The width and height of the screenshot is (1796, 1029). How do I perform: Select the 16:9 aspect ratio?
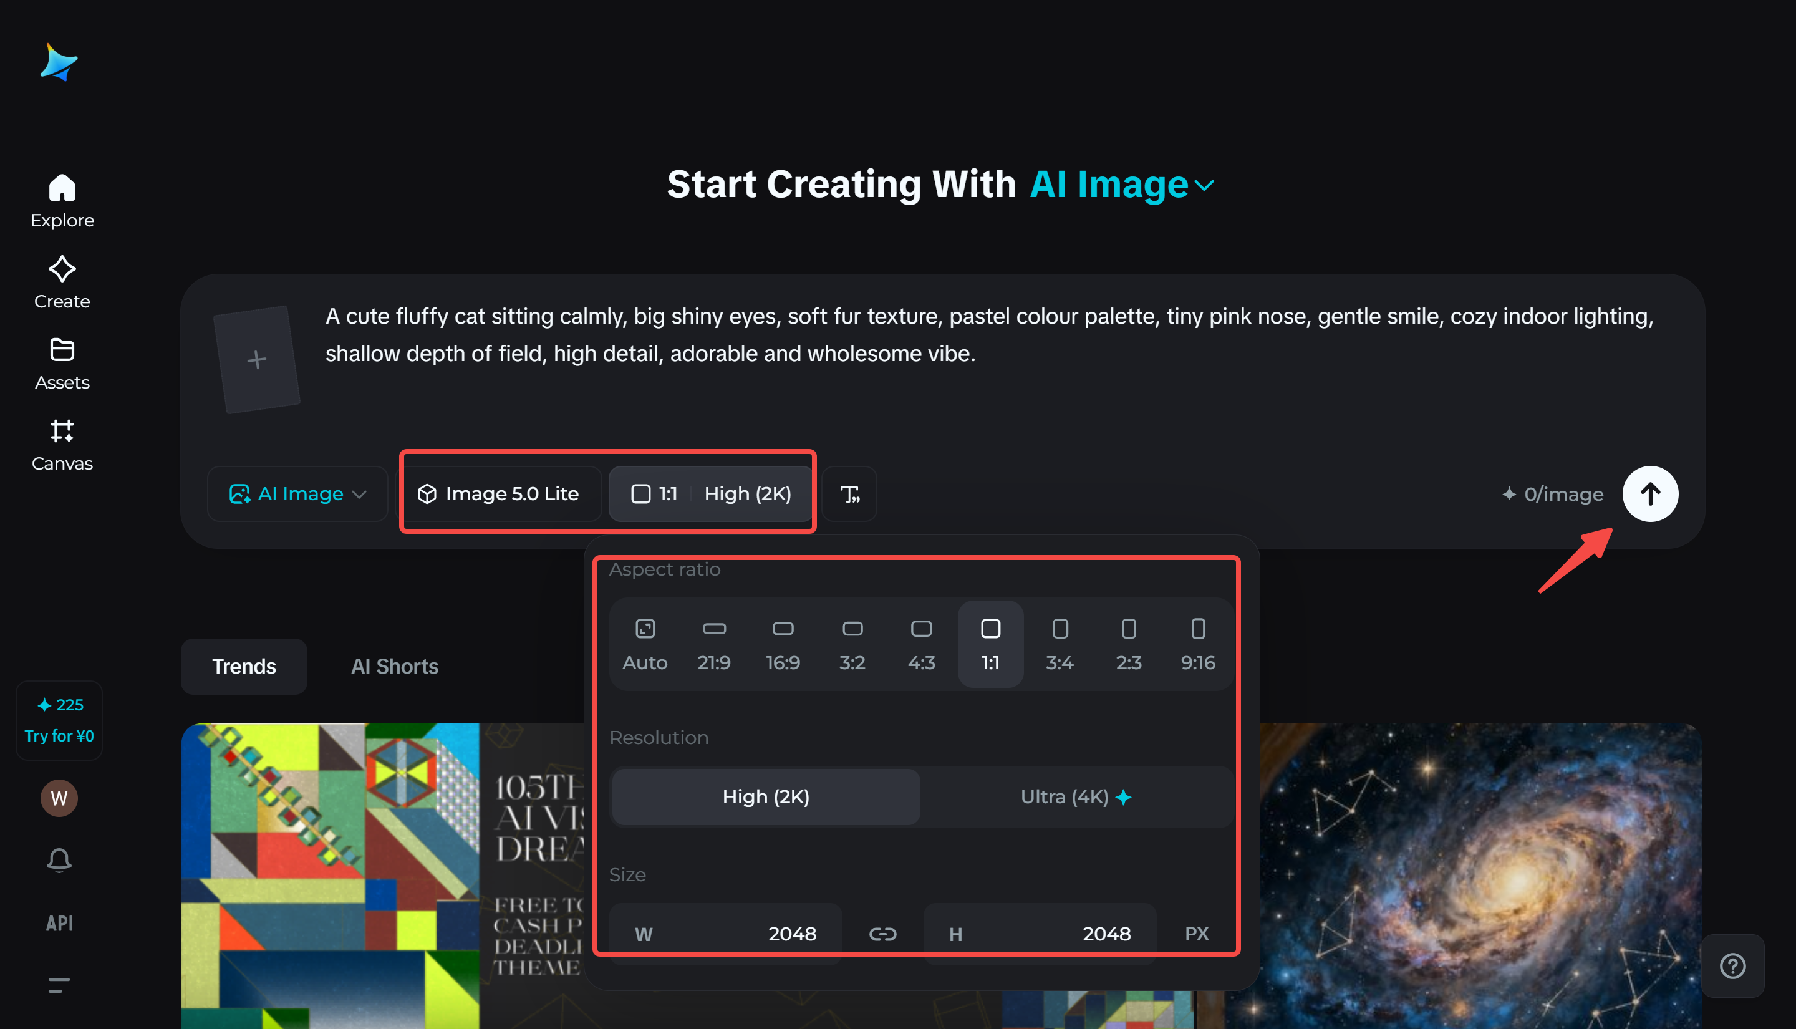point(783,644)
